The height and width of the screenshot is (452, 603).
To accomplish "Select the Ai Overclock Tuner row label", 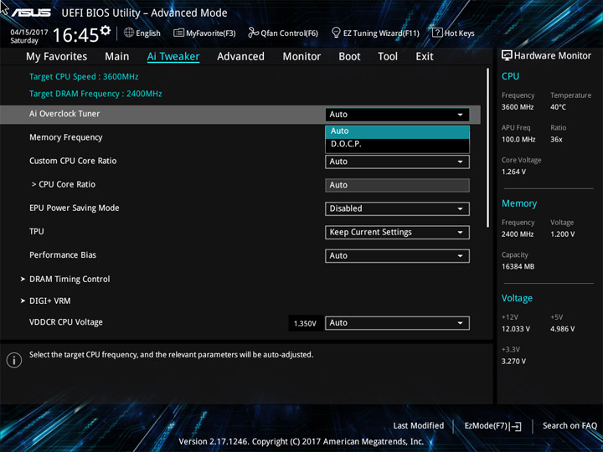I will [64, 114].
